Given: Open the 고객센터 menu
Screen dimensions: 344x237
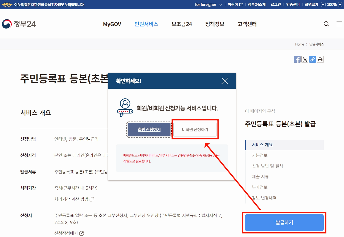Looking at the screenshot, I should [x=247, y=24].
